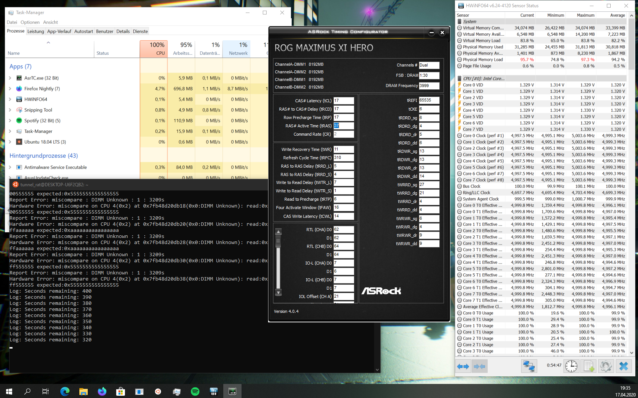This screenshot has width=638, height=398.
Task: Click the DRAM Frequency field
Action: tap(429, 86)
